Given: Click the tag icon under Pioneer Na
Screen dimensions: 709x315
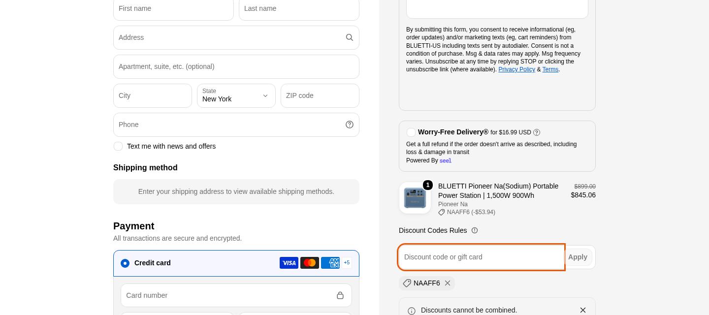Looking at the screenshot, I should (442, 212).
